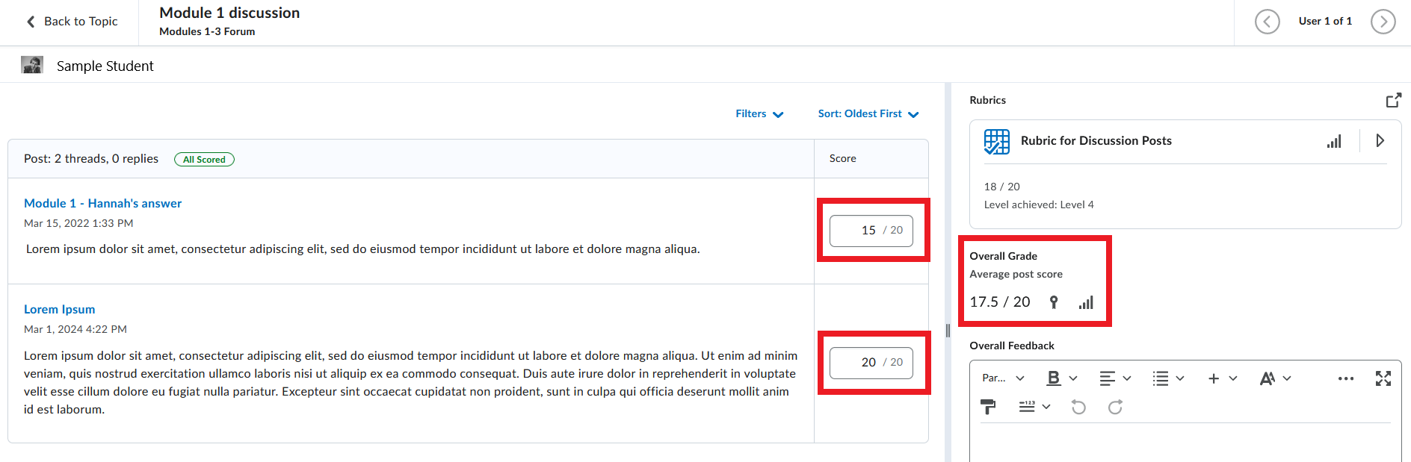
Task: Redo the last feedback edit
Action: [1115, 407]
